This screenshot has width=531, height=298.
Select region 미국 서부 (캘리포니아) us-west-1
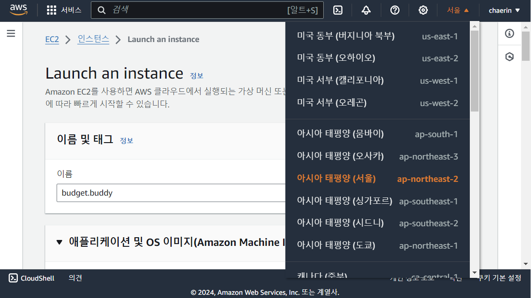click(377, 80)
